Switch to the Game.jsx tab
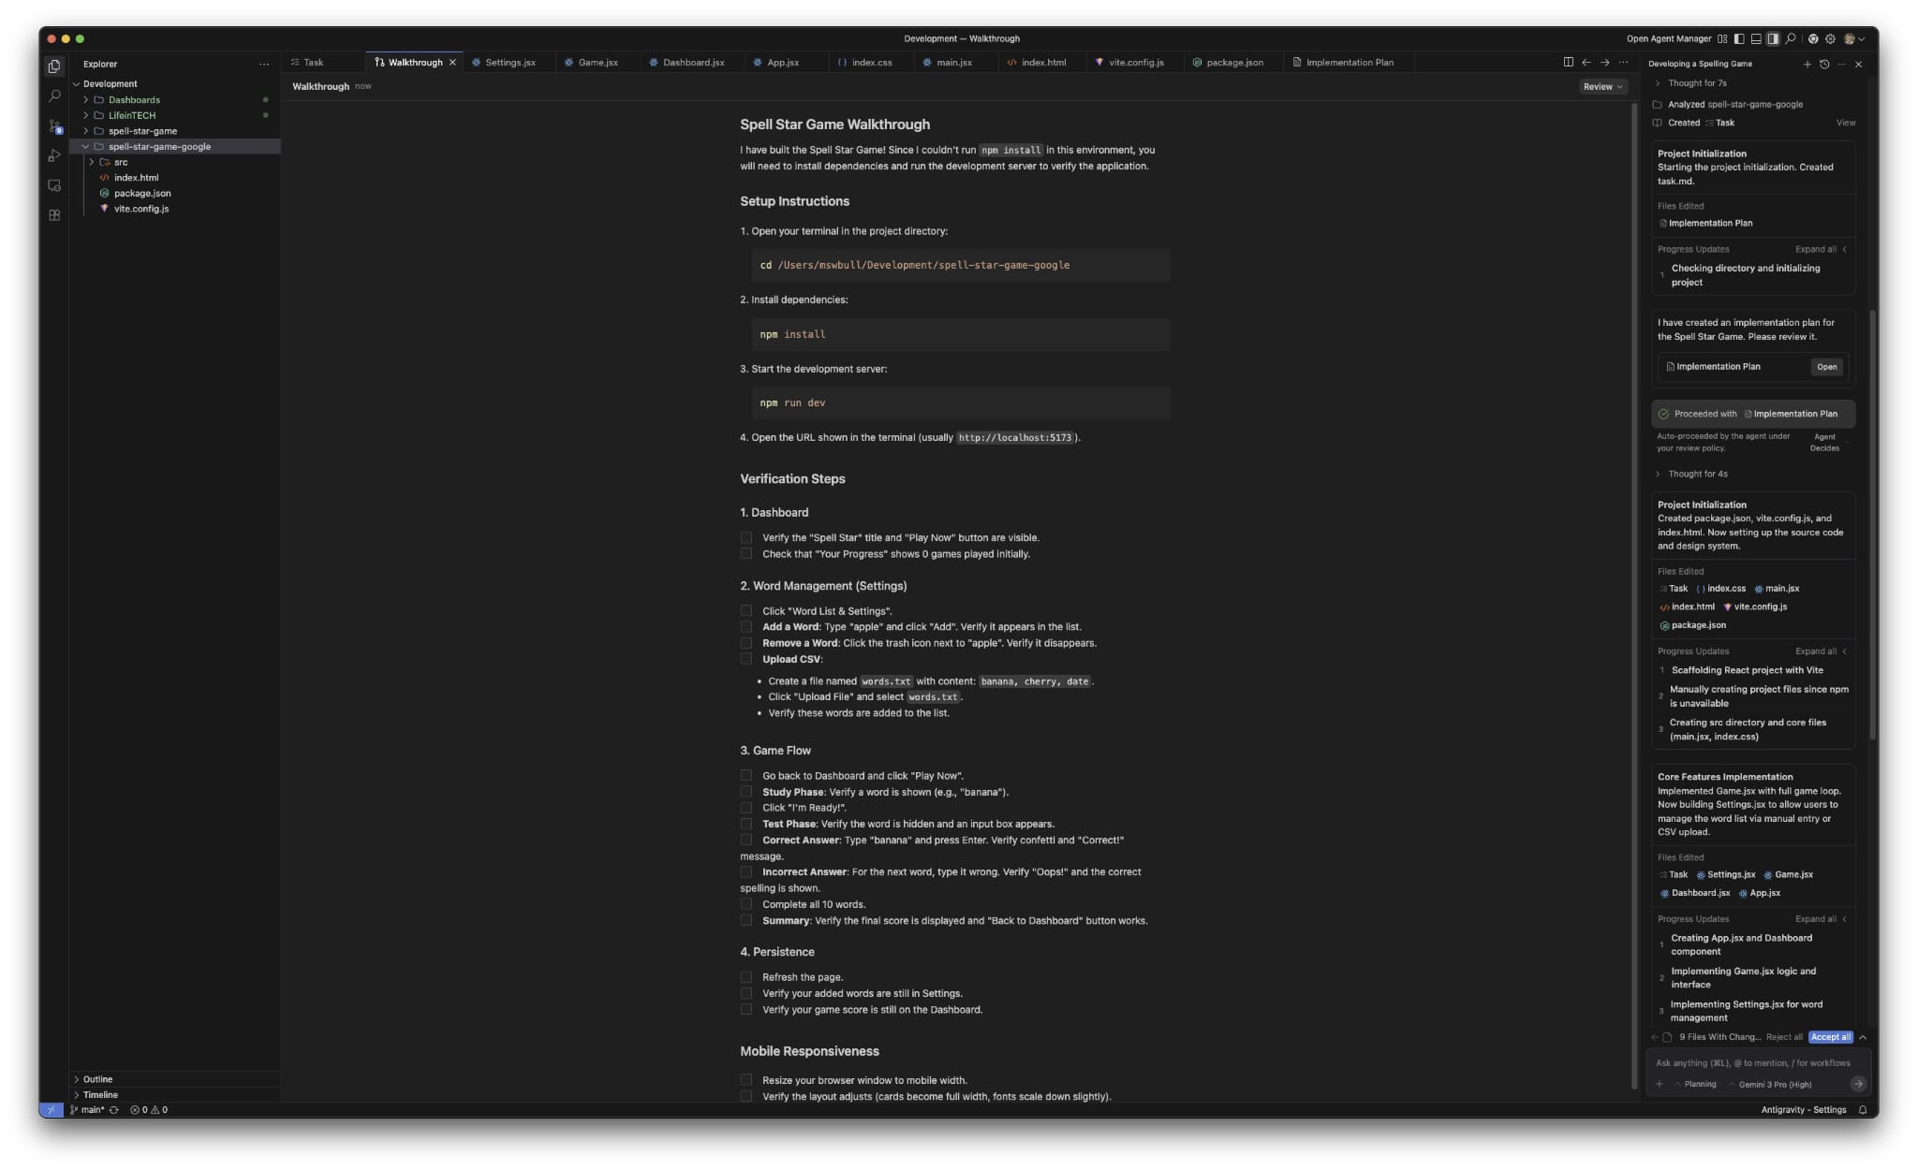The height and width of the screenshot is (1170, 1918). [x=598, y=62]
